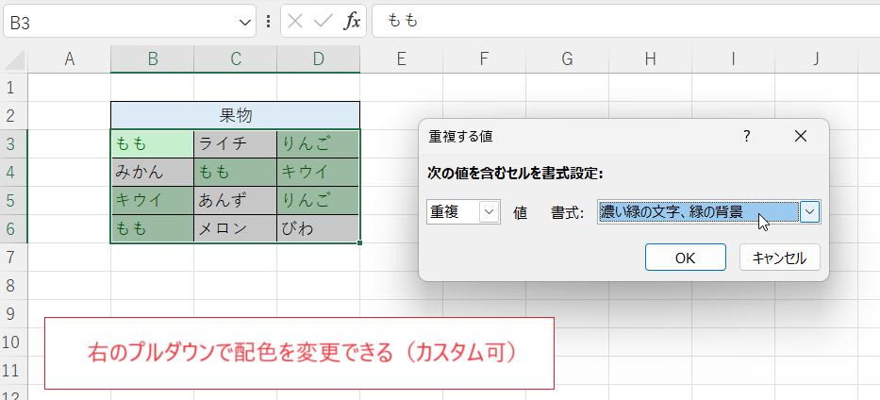Select column G header
The height and width of the screenshot is (400, 880).
pyautogui.click(x=568, y=58)
